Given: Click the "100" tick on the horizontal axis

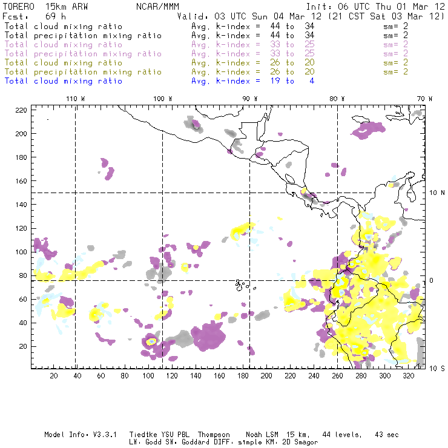Looking at the screenshot, I should coord(148,376).
